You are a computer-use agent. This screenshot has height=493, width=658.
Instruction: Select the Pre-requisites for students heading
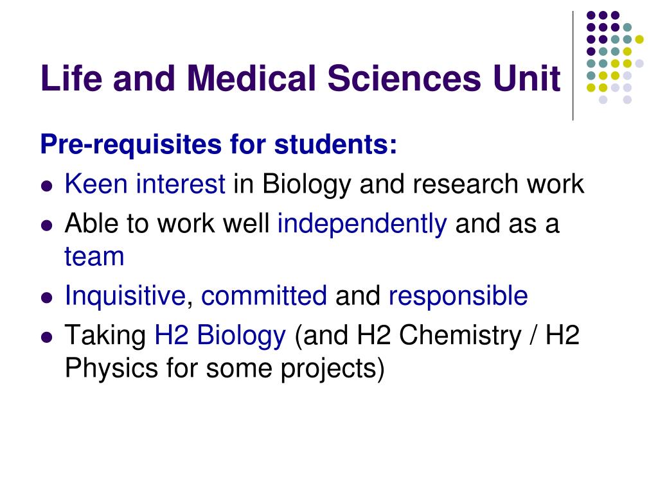[x=218, y=144]
